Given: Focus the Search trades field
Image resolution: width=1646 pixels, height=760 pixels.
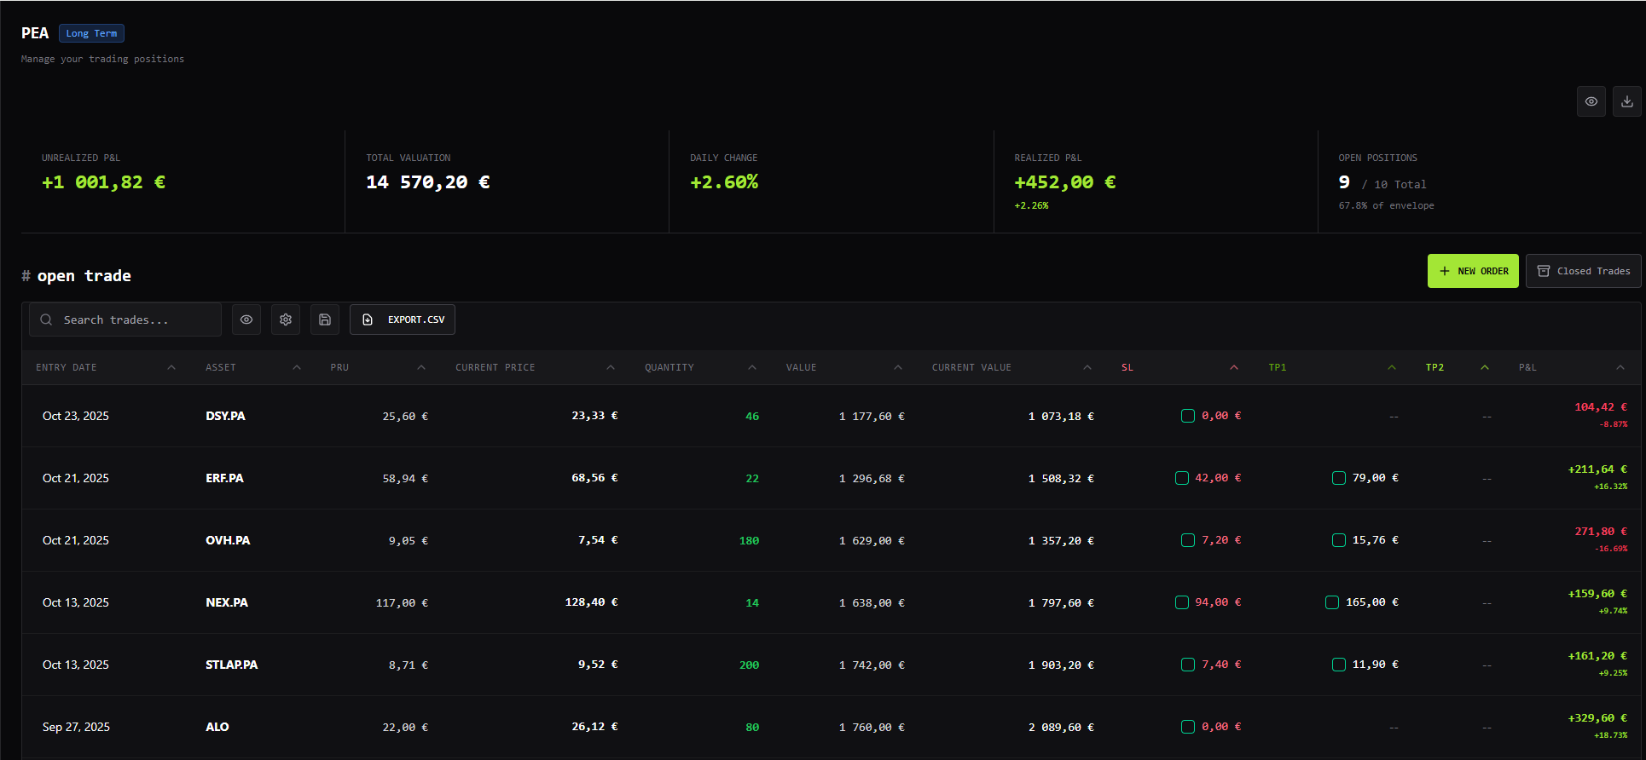Looking at the screenshot, I should click(x=125, y=320).
